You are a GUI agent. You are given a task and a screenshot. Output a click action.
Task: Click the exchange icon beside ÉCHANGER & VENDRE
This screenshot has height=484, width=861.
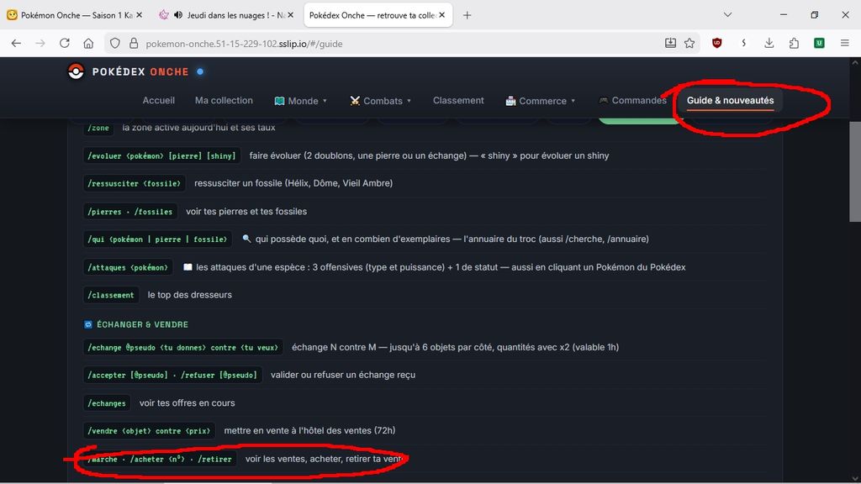coord(87,324)
